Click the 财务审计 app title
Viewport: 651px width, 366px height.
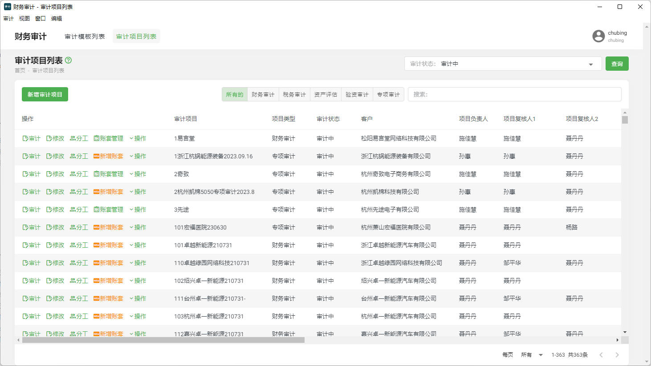(x=30, y=36)
